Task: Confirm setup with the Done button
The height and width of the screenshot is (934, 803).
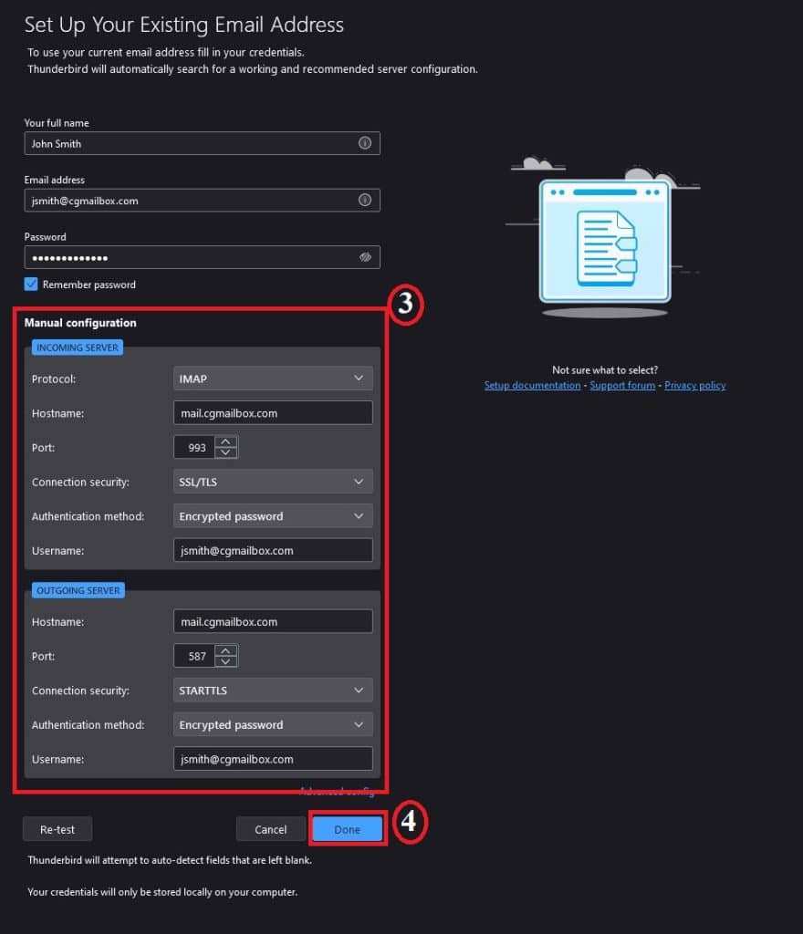Action: click(x=347, y=829)
